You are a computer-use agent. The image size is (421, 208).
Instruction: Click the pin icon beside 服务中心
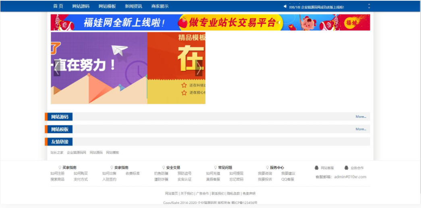(267, 168)
